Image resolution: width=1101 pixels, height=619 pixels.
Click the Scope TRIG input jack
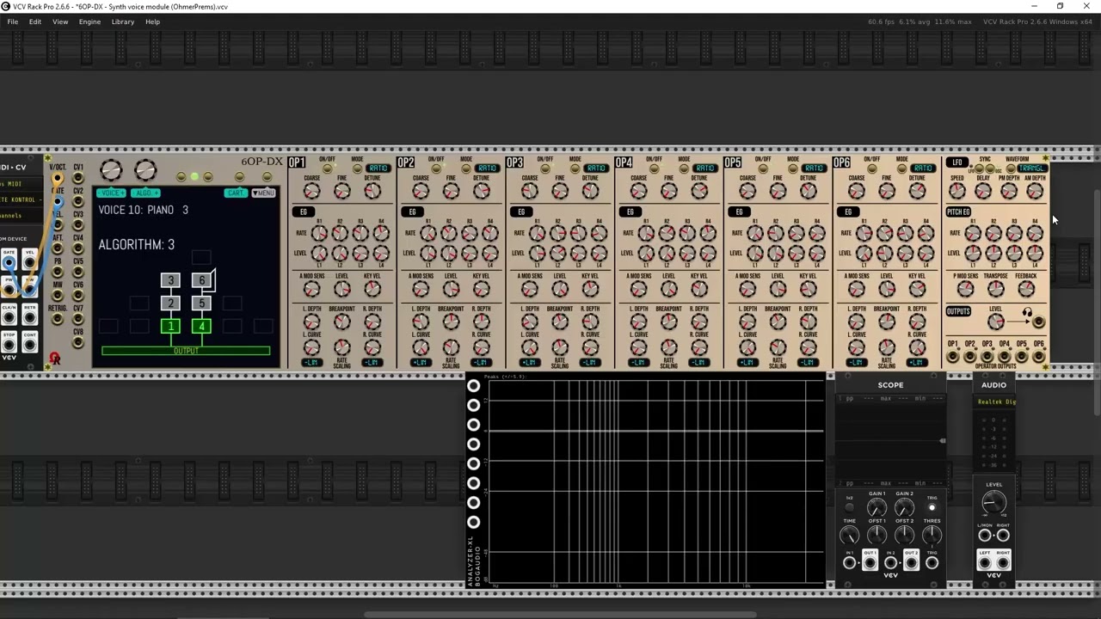click(932, 563)
